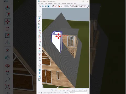Select the Eraser tool

pos(39,18)
